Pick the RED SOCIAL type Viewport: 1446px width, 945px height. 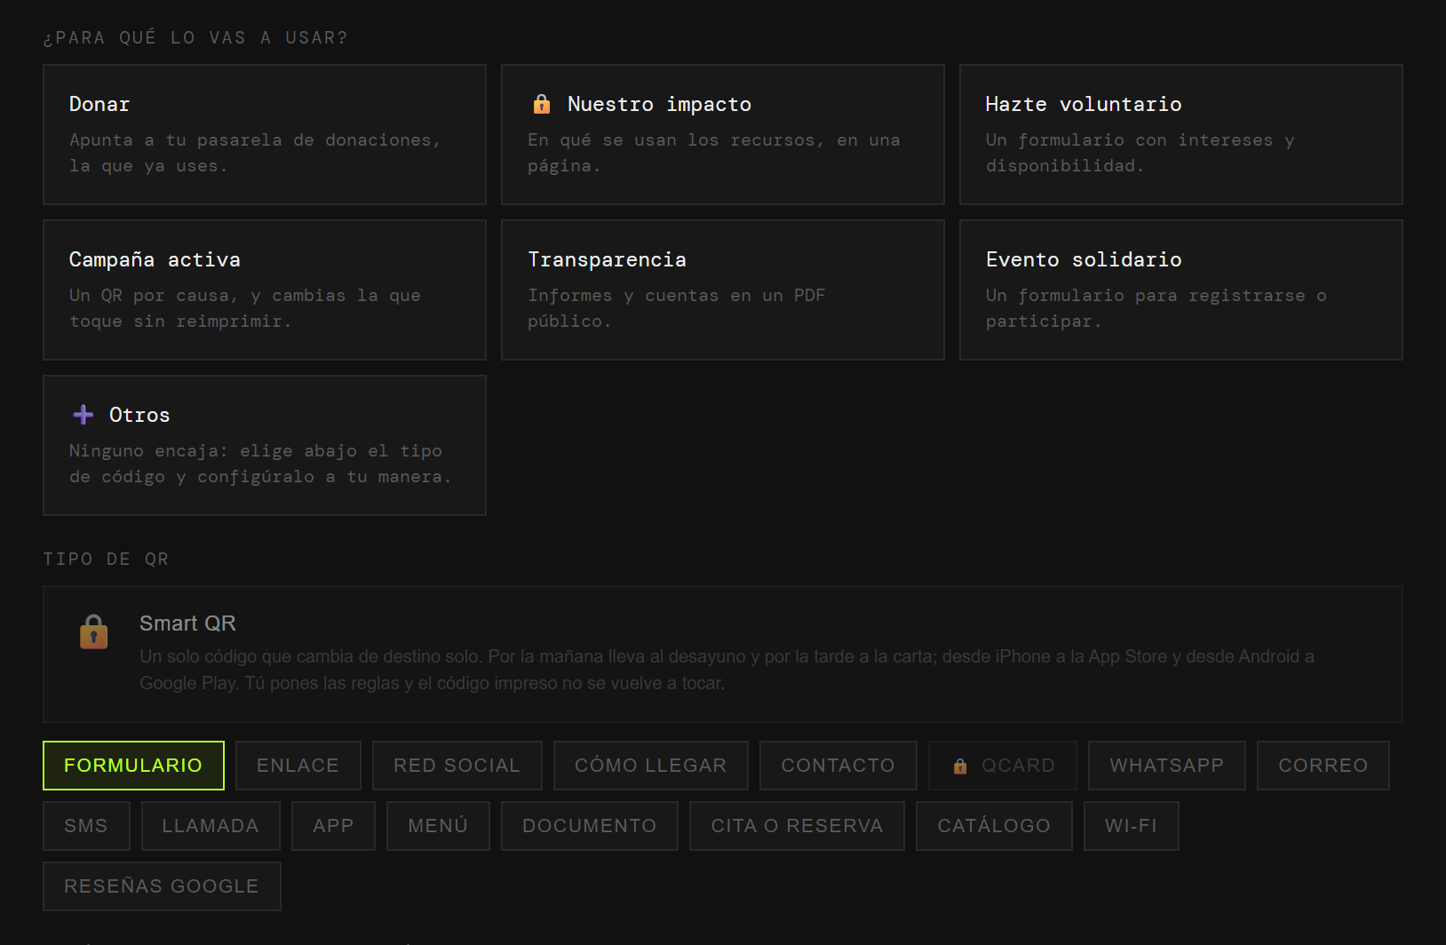click(457, 766)
